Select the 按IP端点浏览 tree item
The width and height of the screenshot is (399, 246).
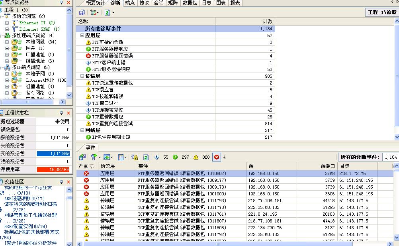point(31,67)
